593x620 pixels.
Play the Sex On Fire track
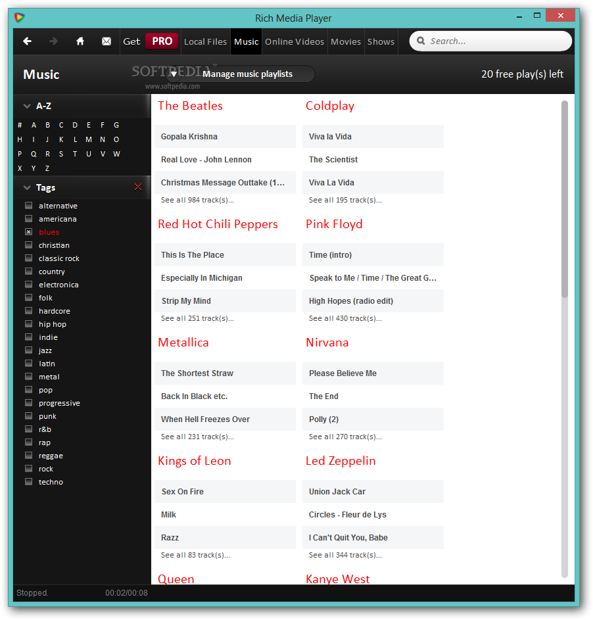pyautogui.click(x=225, y=492)
